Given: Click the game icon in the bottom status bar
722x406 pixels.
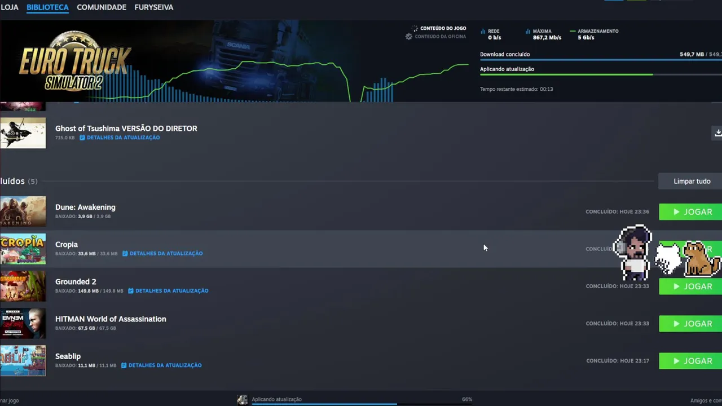Looking at the screenshot, I should pos(242,400).
